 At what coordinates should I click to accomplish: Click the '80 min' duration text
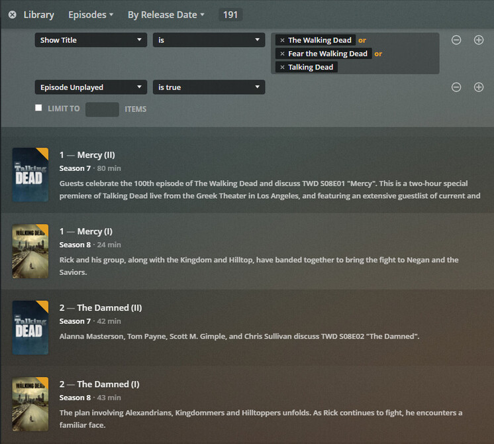[x=109, y=168]
